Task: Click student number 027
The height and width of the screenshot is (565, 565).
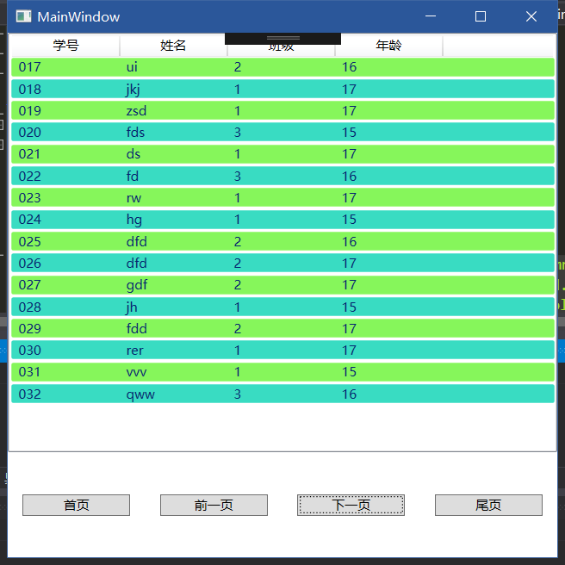Action: point(29,285)
